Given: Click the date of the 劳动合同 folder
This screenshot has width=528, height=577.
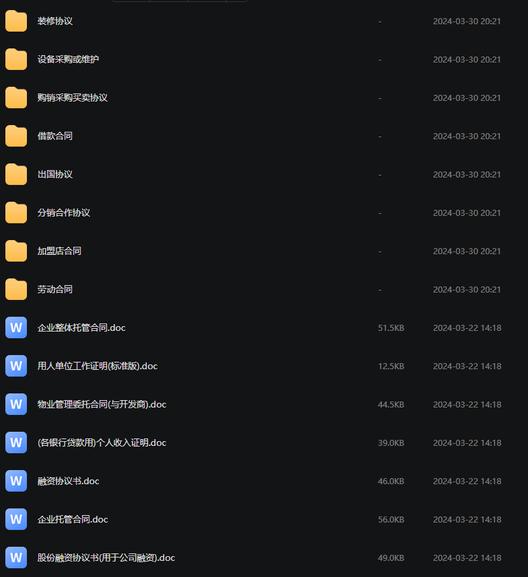Looking at the screenshot, I should [467, 290].
